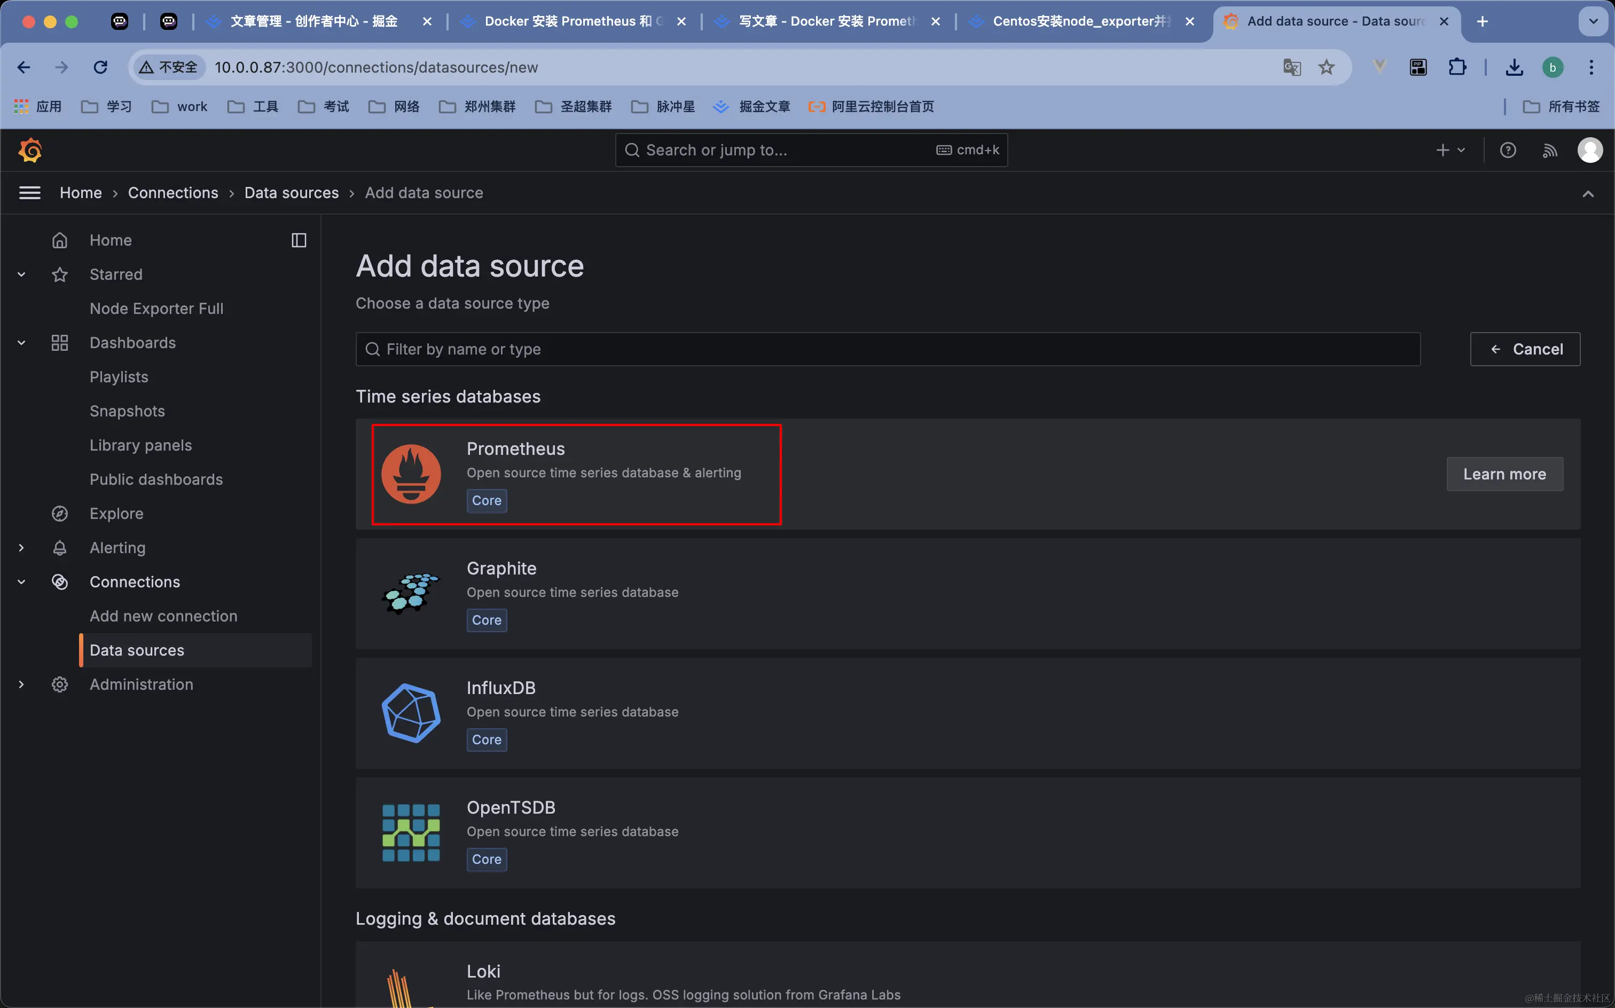Viewport: 1615px width, 1008px height.
Task: Open a new browser tab with plus button
Action: (x=1483, y=21)
